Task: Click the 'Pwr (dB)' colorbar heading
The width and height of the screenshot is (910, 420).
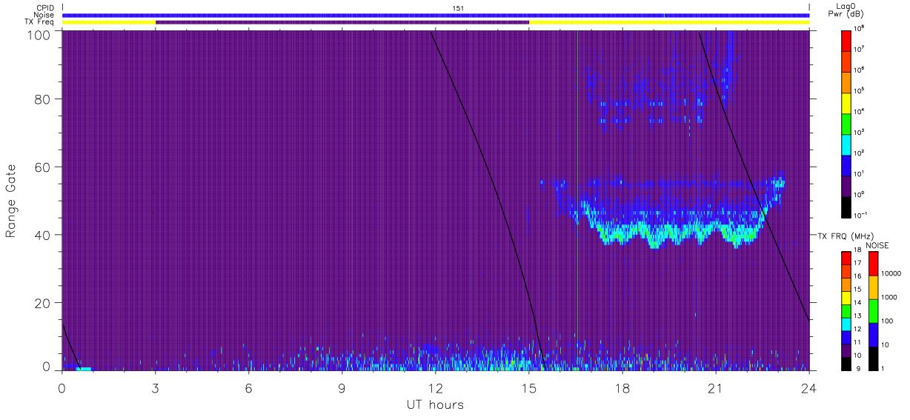Action: tap(847, 15)
